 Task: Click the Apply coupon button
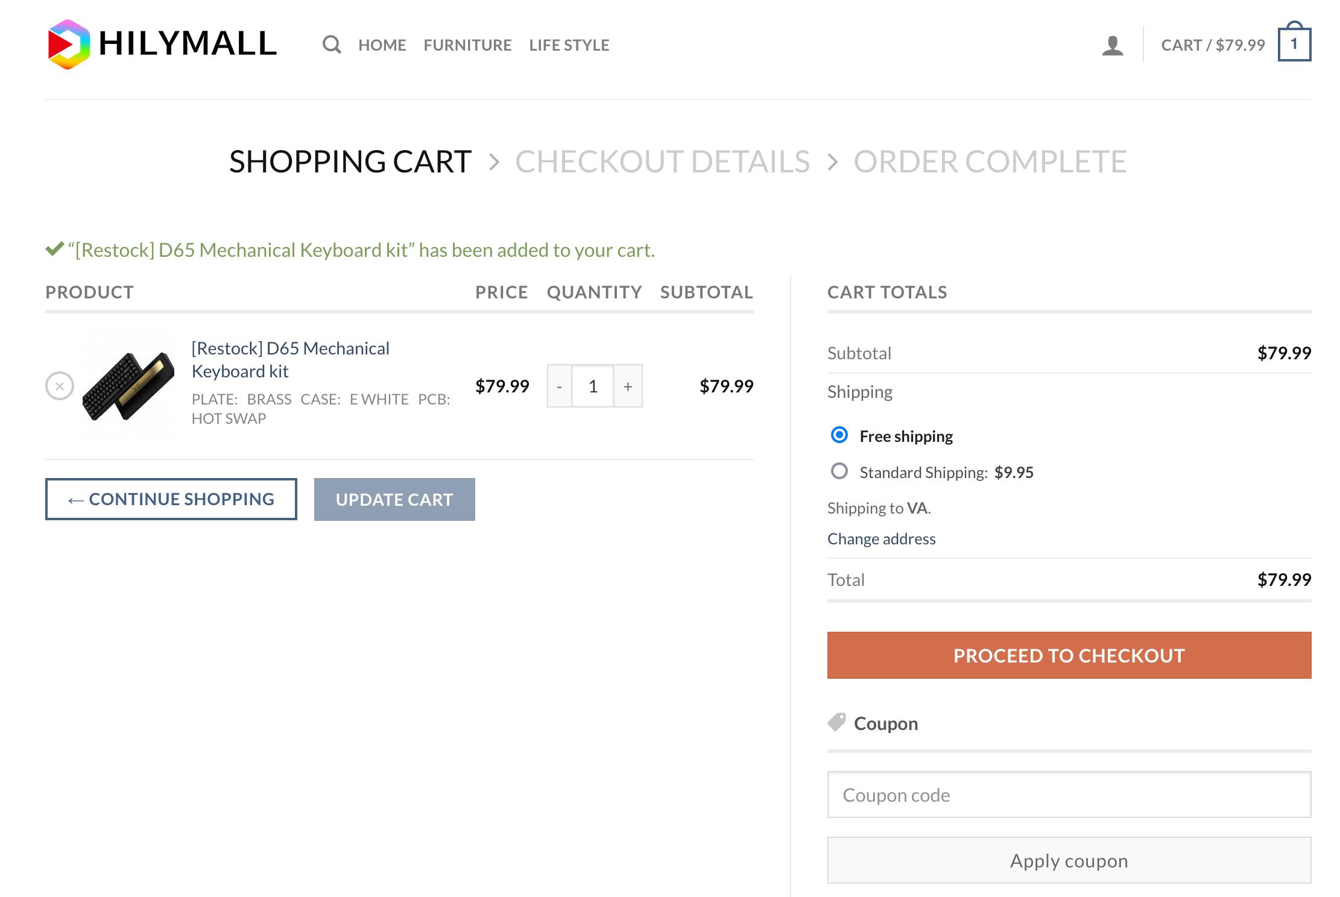click(1069, 860)
